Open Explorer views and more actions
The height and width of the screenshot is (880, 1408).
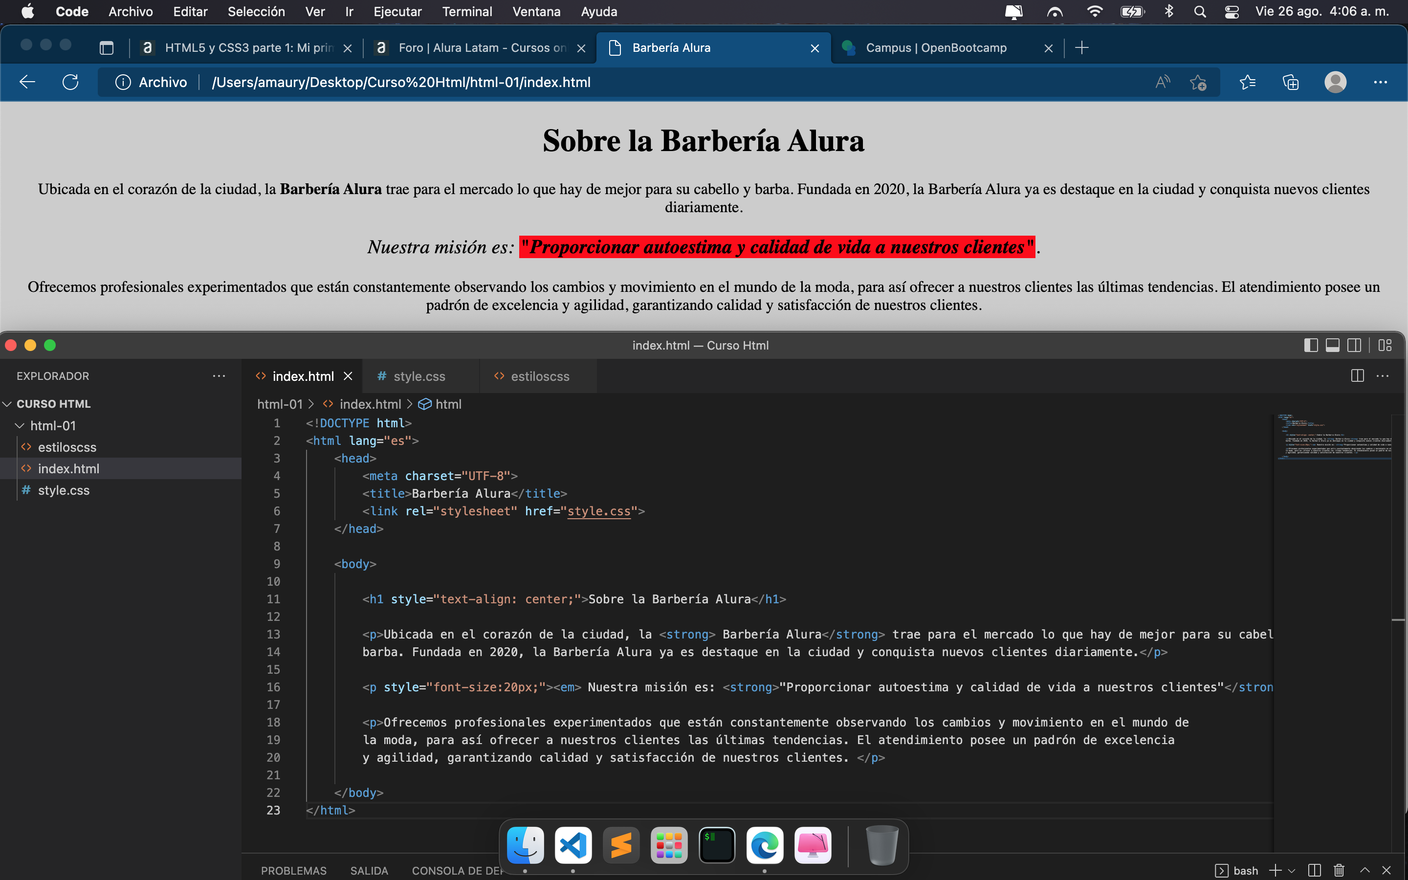point(219,376)
